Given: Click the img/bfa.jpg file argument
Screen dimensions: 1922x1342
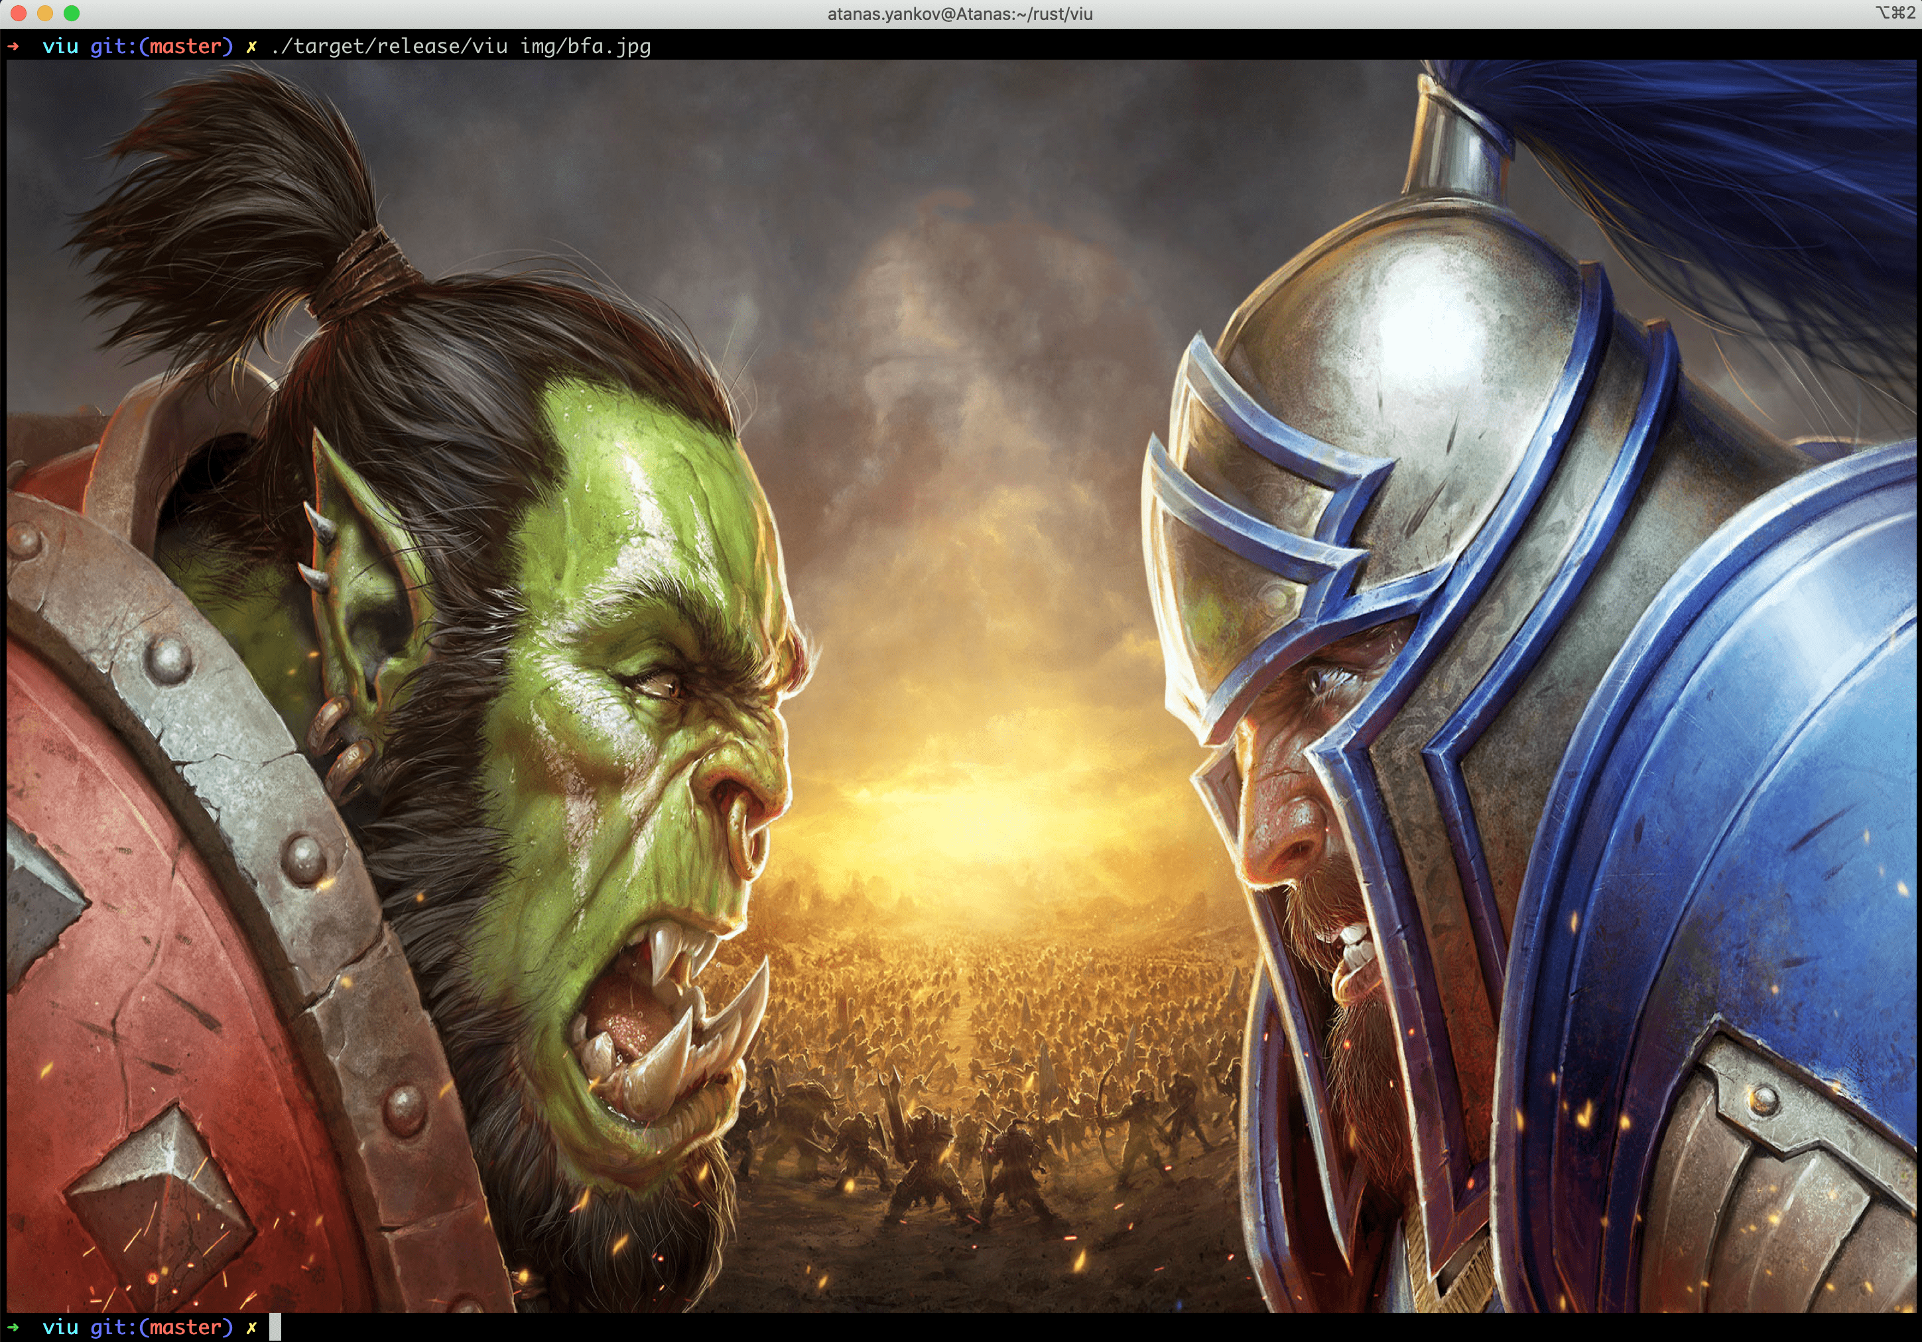Looking at the screenshot, I should point(585,47).
